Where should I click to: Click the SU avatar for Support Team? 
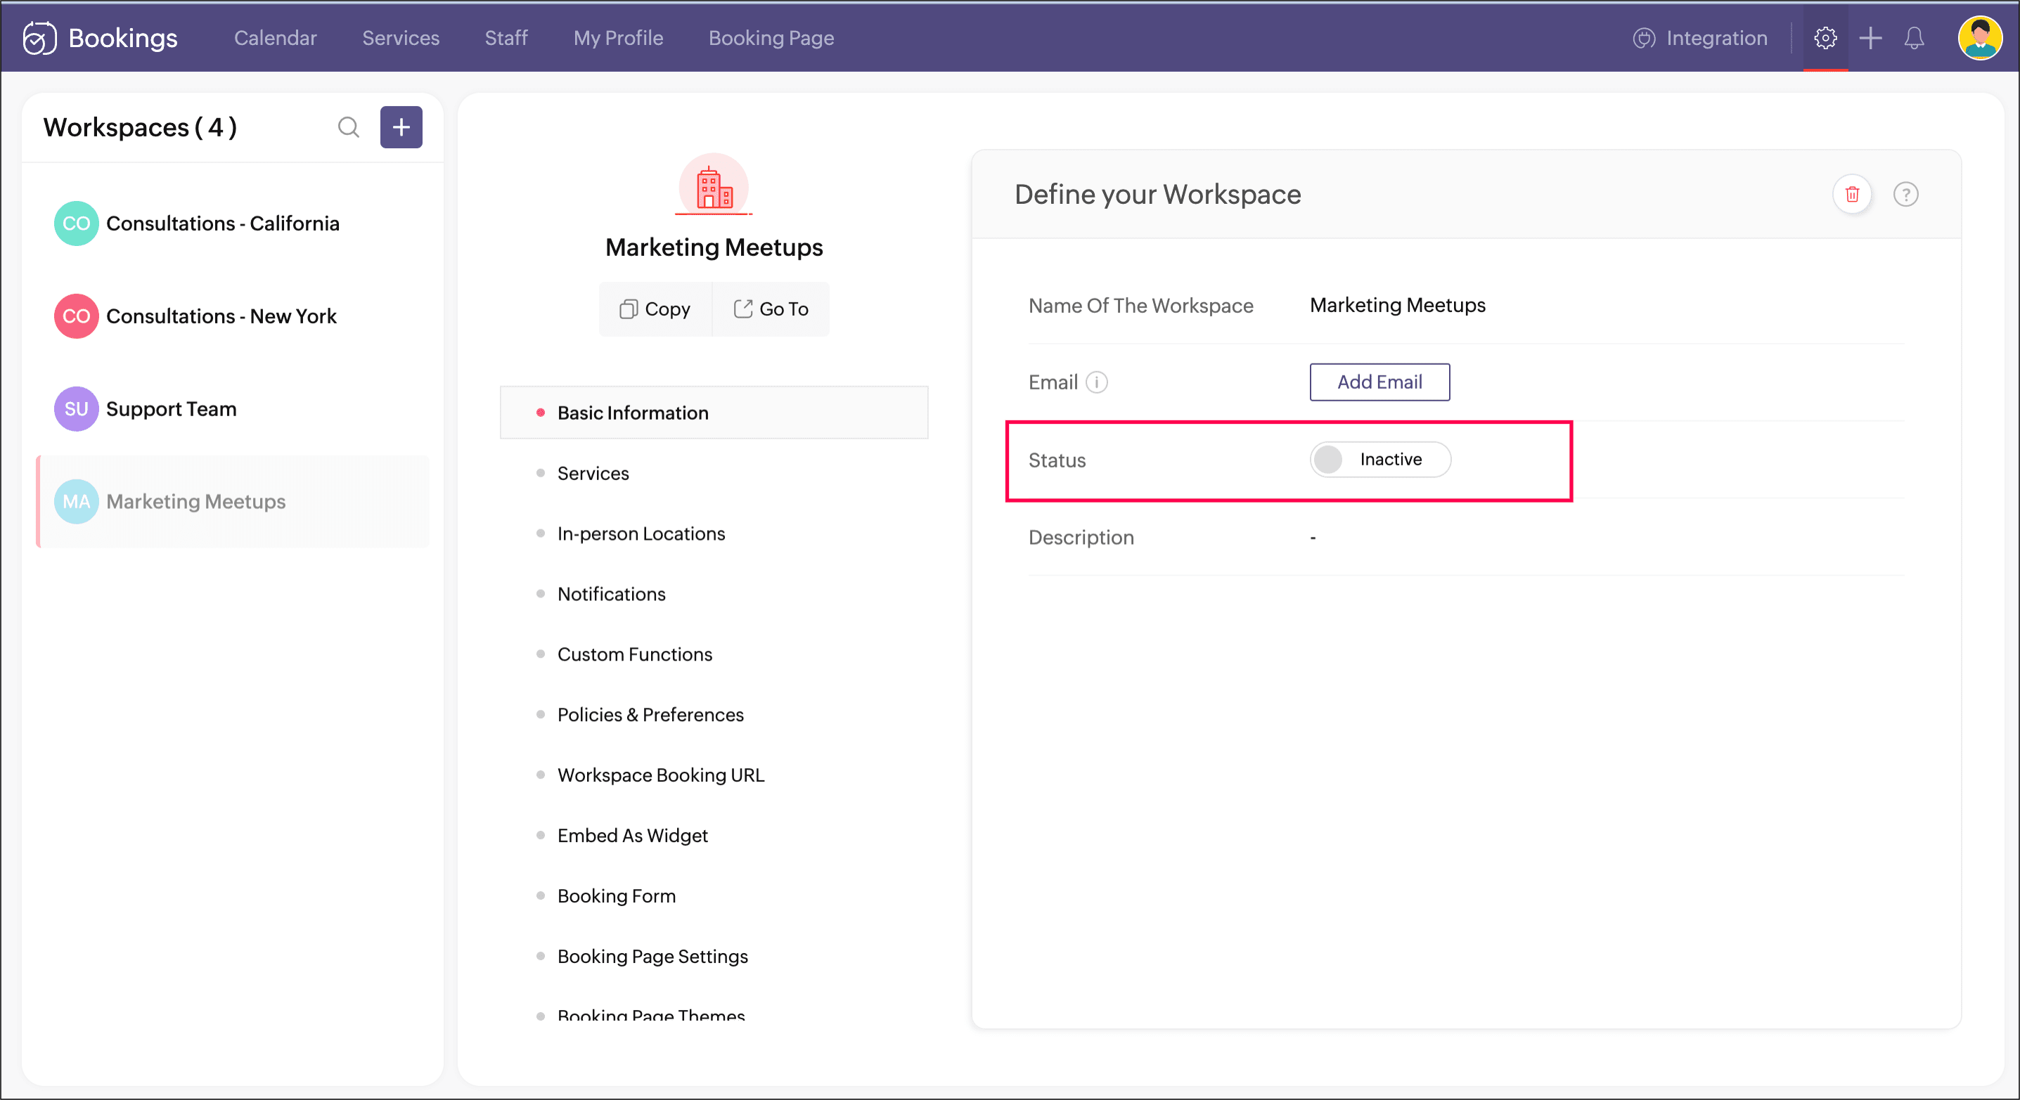click(x=76, y=408)
